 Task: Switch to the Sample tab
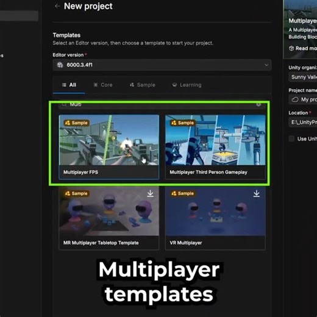pyautogui.click(x=143, y=85)
